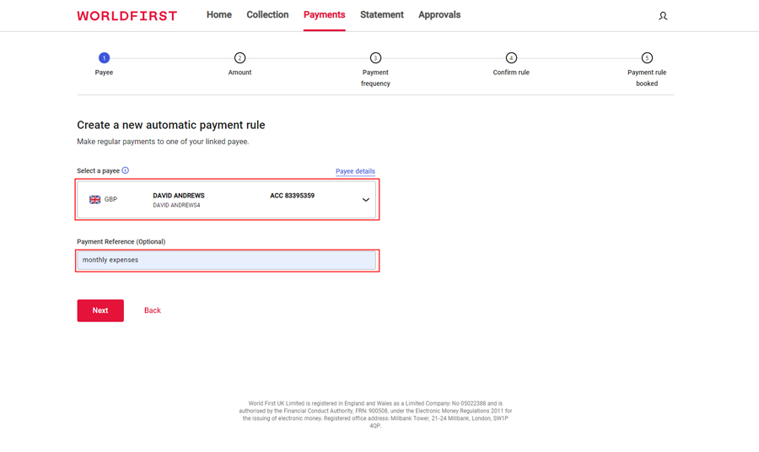Screen dimensions: 759x452
Task: Open the Payee details link
Action: click(x=355, y=171)
